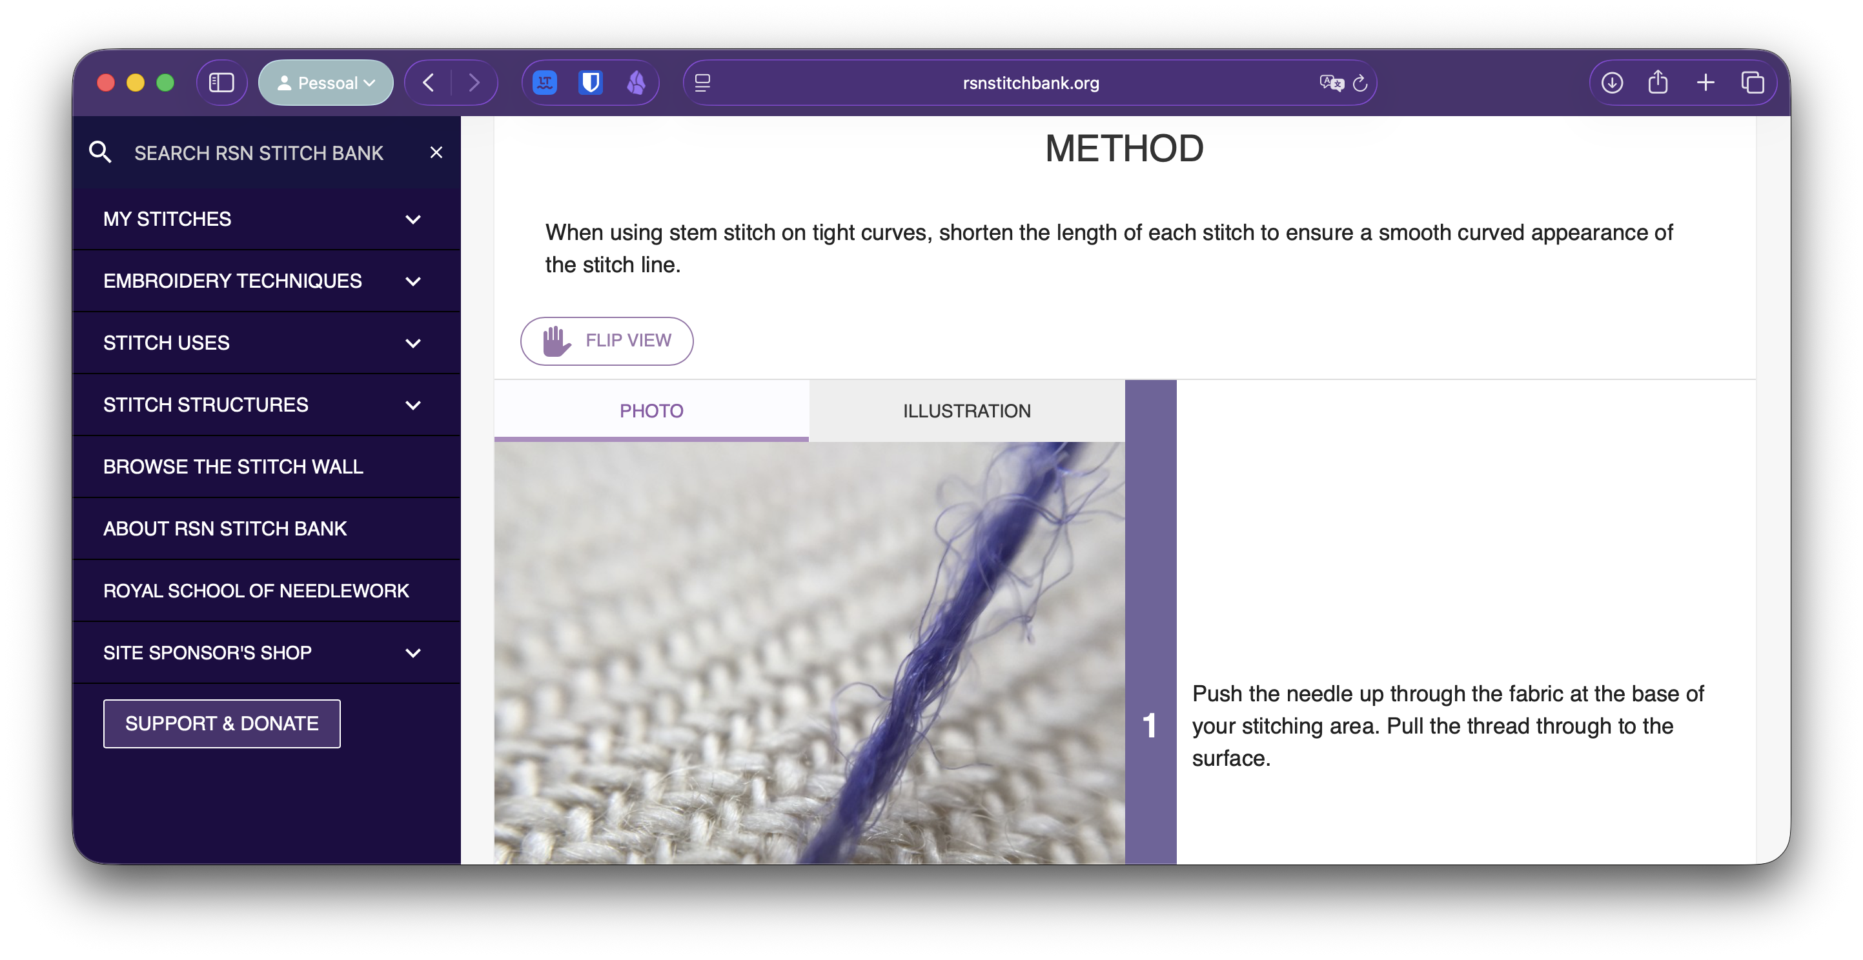Expand the Stitch Structures chevron

click(413, 405)
